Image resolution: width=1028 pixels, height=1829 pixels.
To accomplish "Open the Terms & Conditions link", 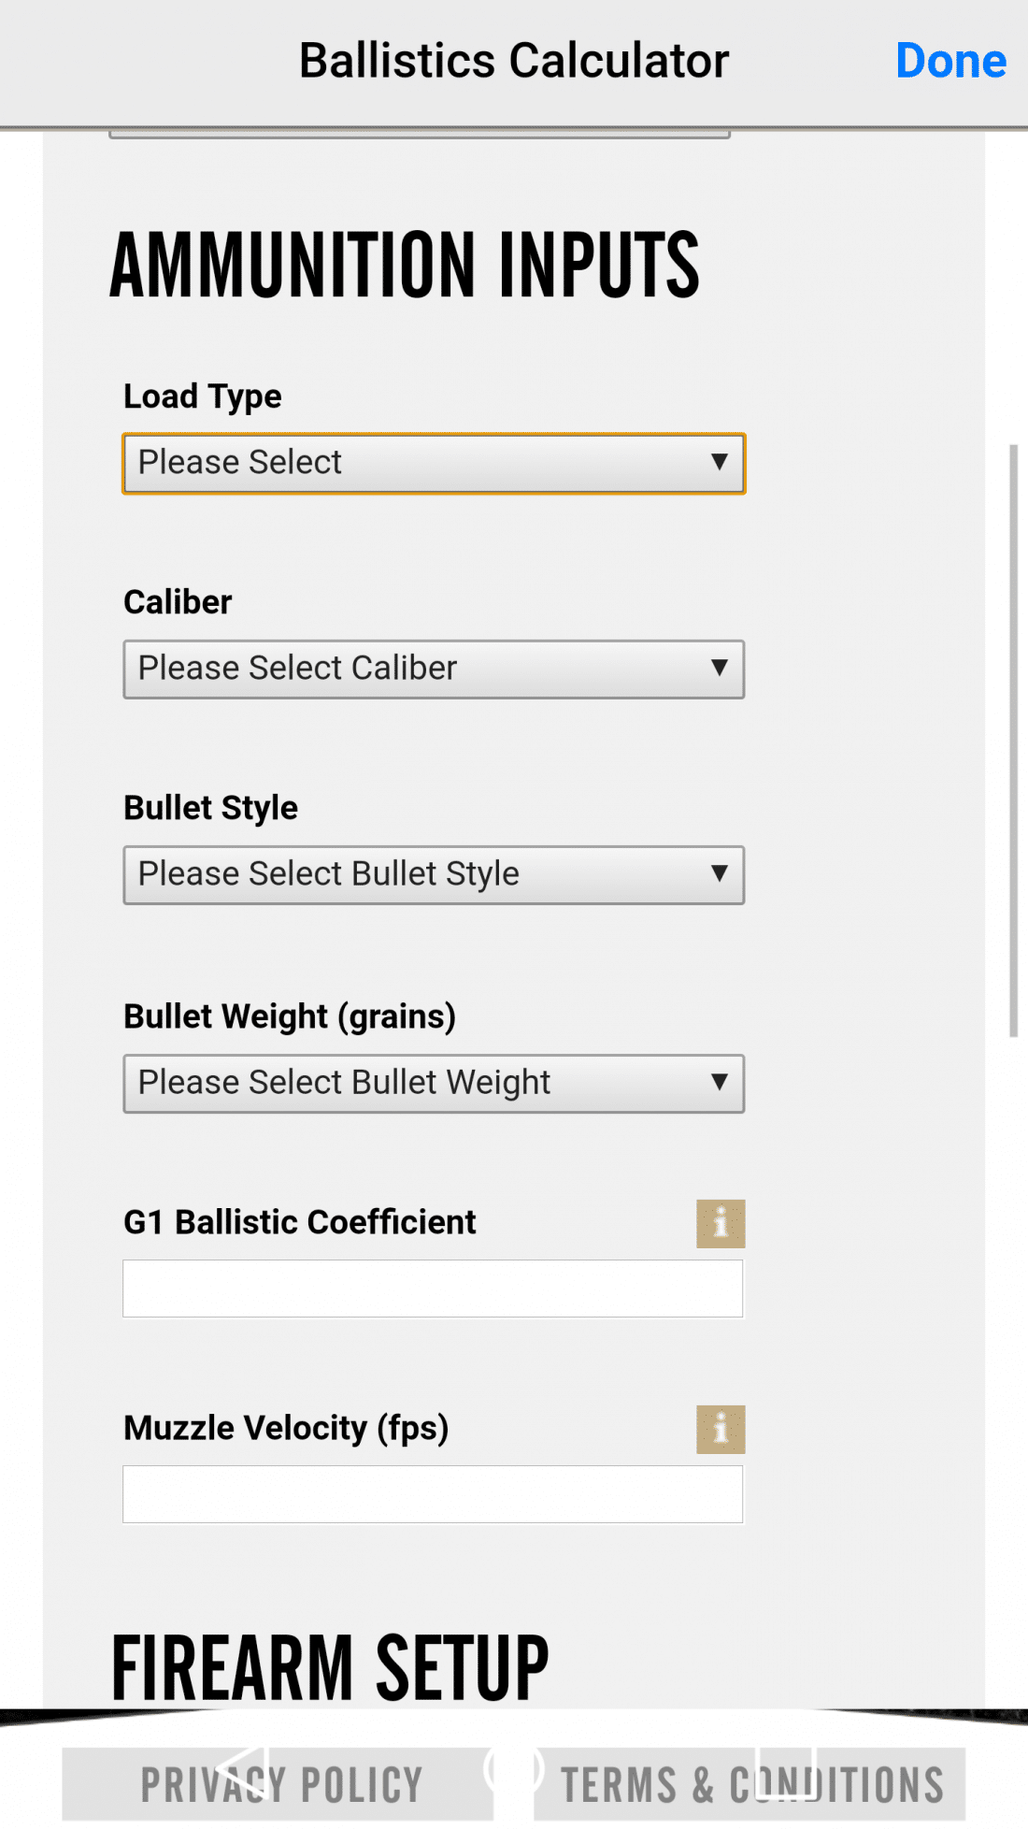I will coord(750,1784).
